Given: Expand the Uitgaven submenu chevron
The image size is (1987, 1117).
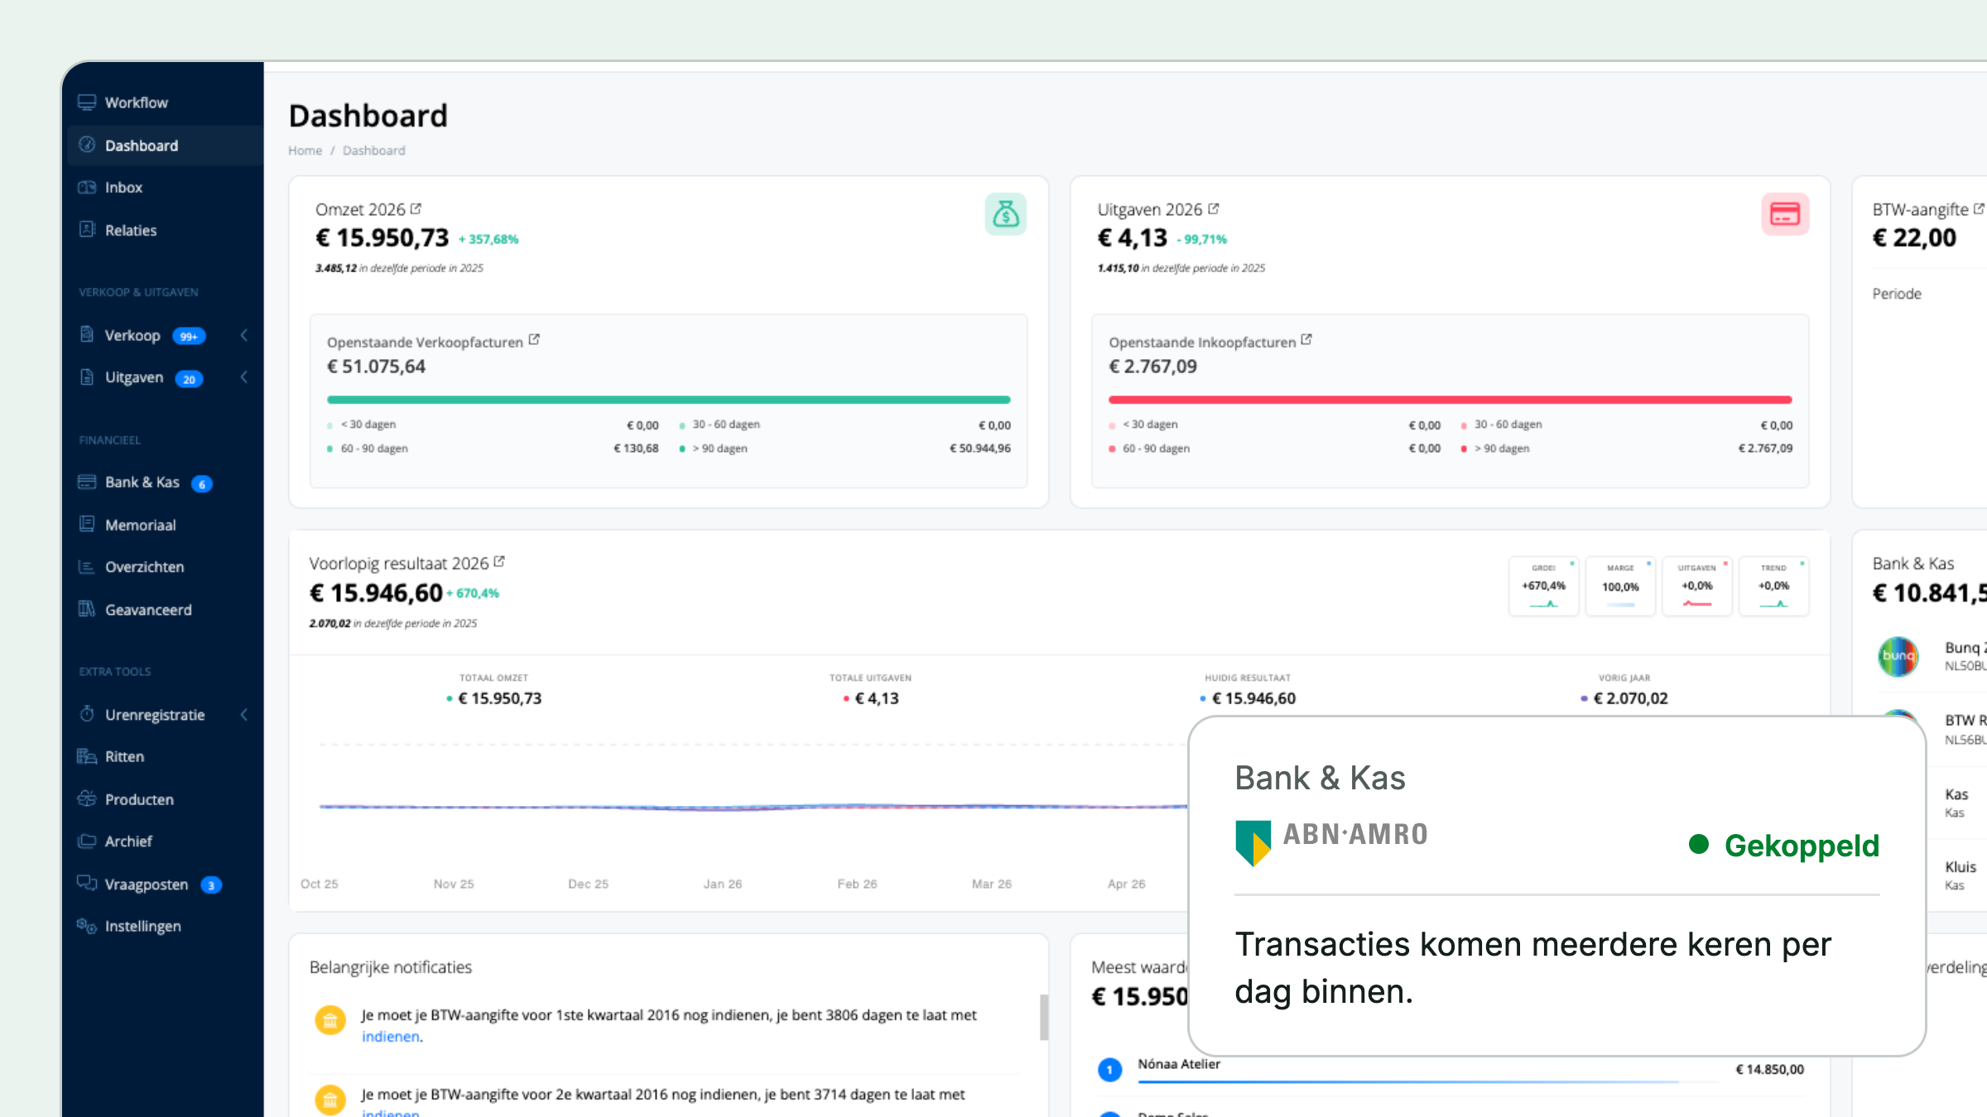Looking at the screenshot, I should pyautogui.click(x=244, y=377).
